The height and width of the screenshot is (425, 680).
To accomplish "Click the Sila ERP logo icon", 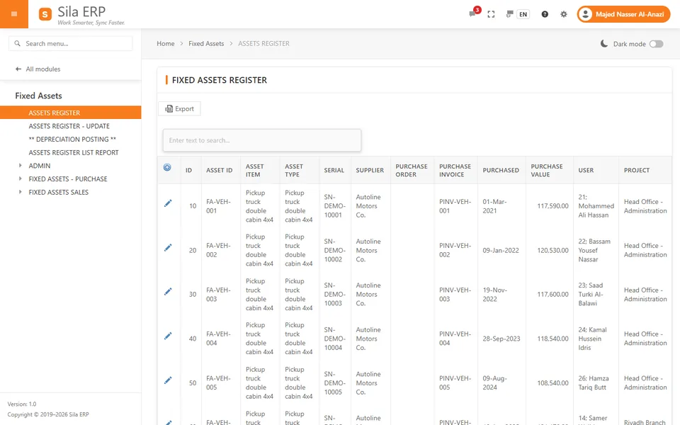I will (x=45, y=14).
